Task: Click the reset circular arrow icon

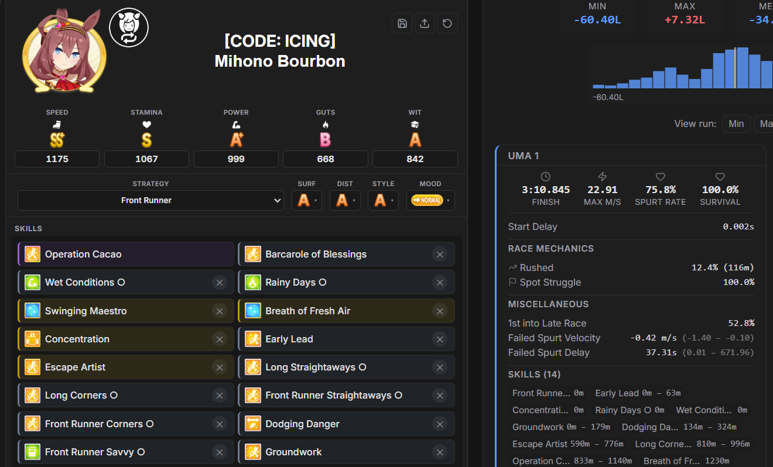Action: pyautogui.click(x=447, y=23)
